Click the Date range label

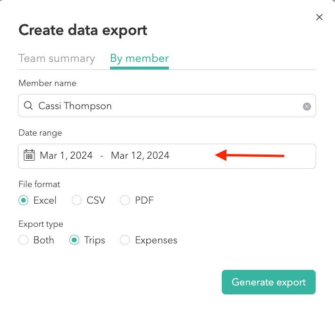[40, 133]
